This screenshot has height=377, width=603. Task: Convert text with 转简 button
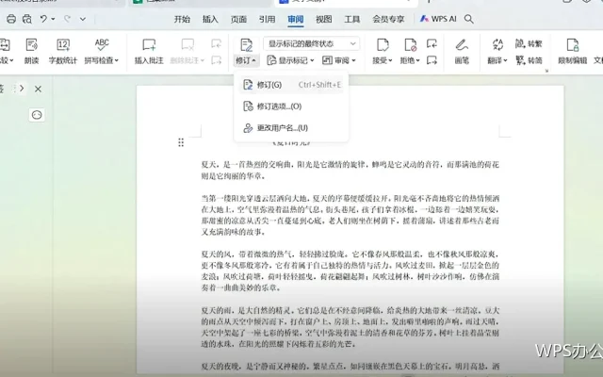click(x=529, y=60)
